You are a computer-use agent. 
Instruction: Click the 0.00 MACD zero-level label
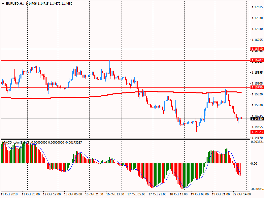[254, 163]
